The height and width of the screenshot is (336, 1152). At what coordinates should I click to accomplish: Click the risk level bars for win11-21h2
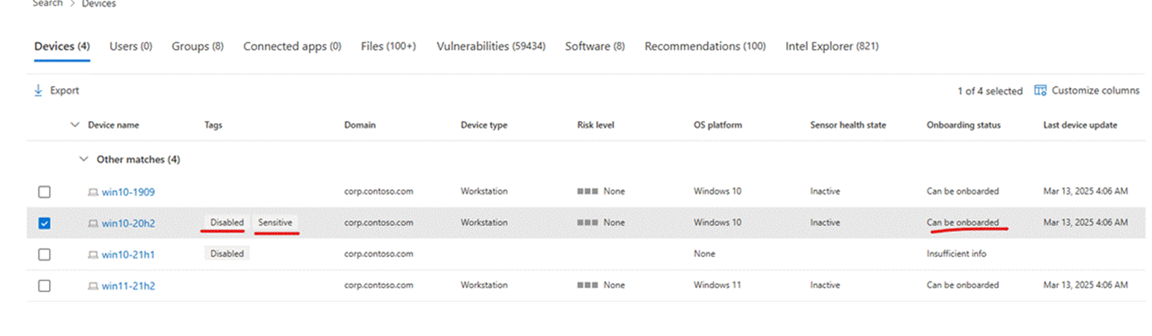click(x=588, y=285)
